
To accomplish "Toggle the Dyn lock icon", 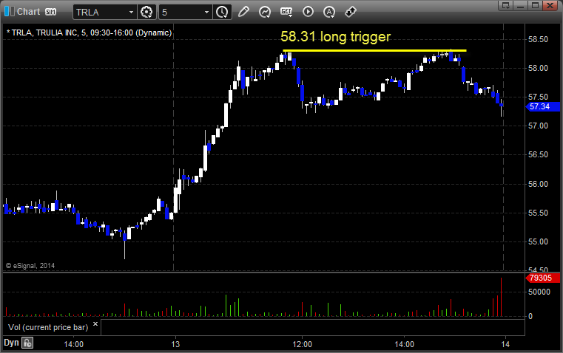I will click(27, 343).
